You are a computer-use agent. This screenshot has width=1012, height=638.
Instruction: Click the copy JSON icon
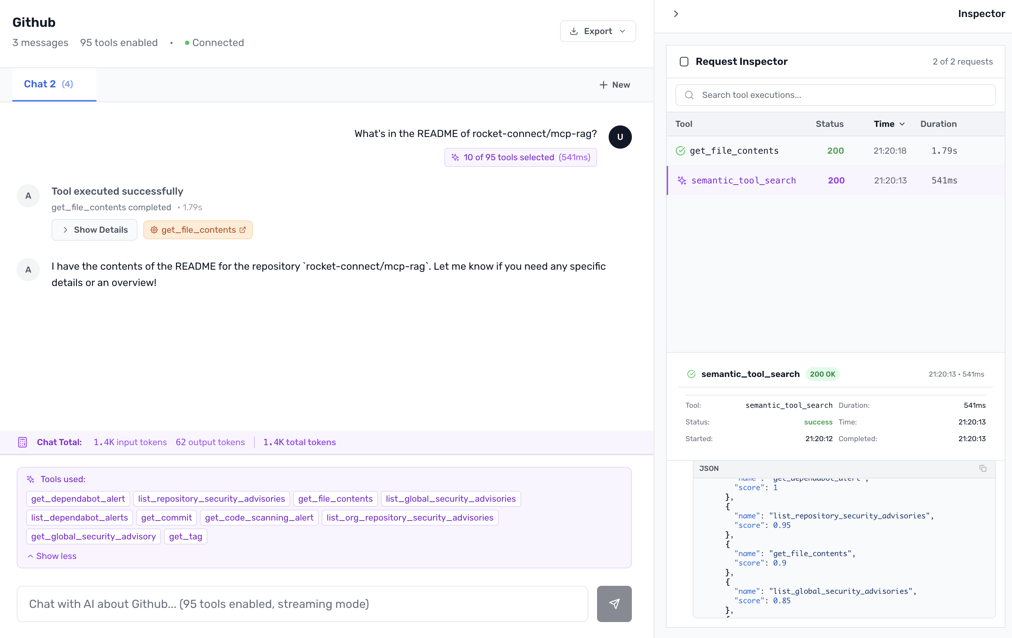coord(983,468)
